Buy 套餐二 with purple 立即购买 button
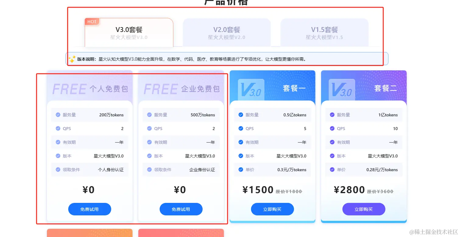 [364, 209]
